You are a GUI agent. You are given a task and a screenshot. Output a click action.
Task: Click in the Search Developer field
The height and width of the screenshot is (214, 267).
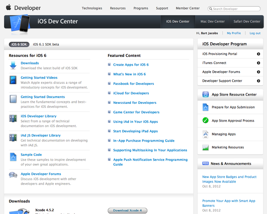pyautogui.click(x=234, y=9)
